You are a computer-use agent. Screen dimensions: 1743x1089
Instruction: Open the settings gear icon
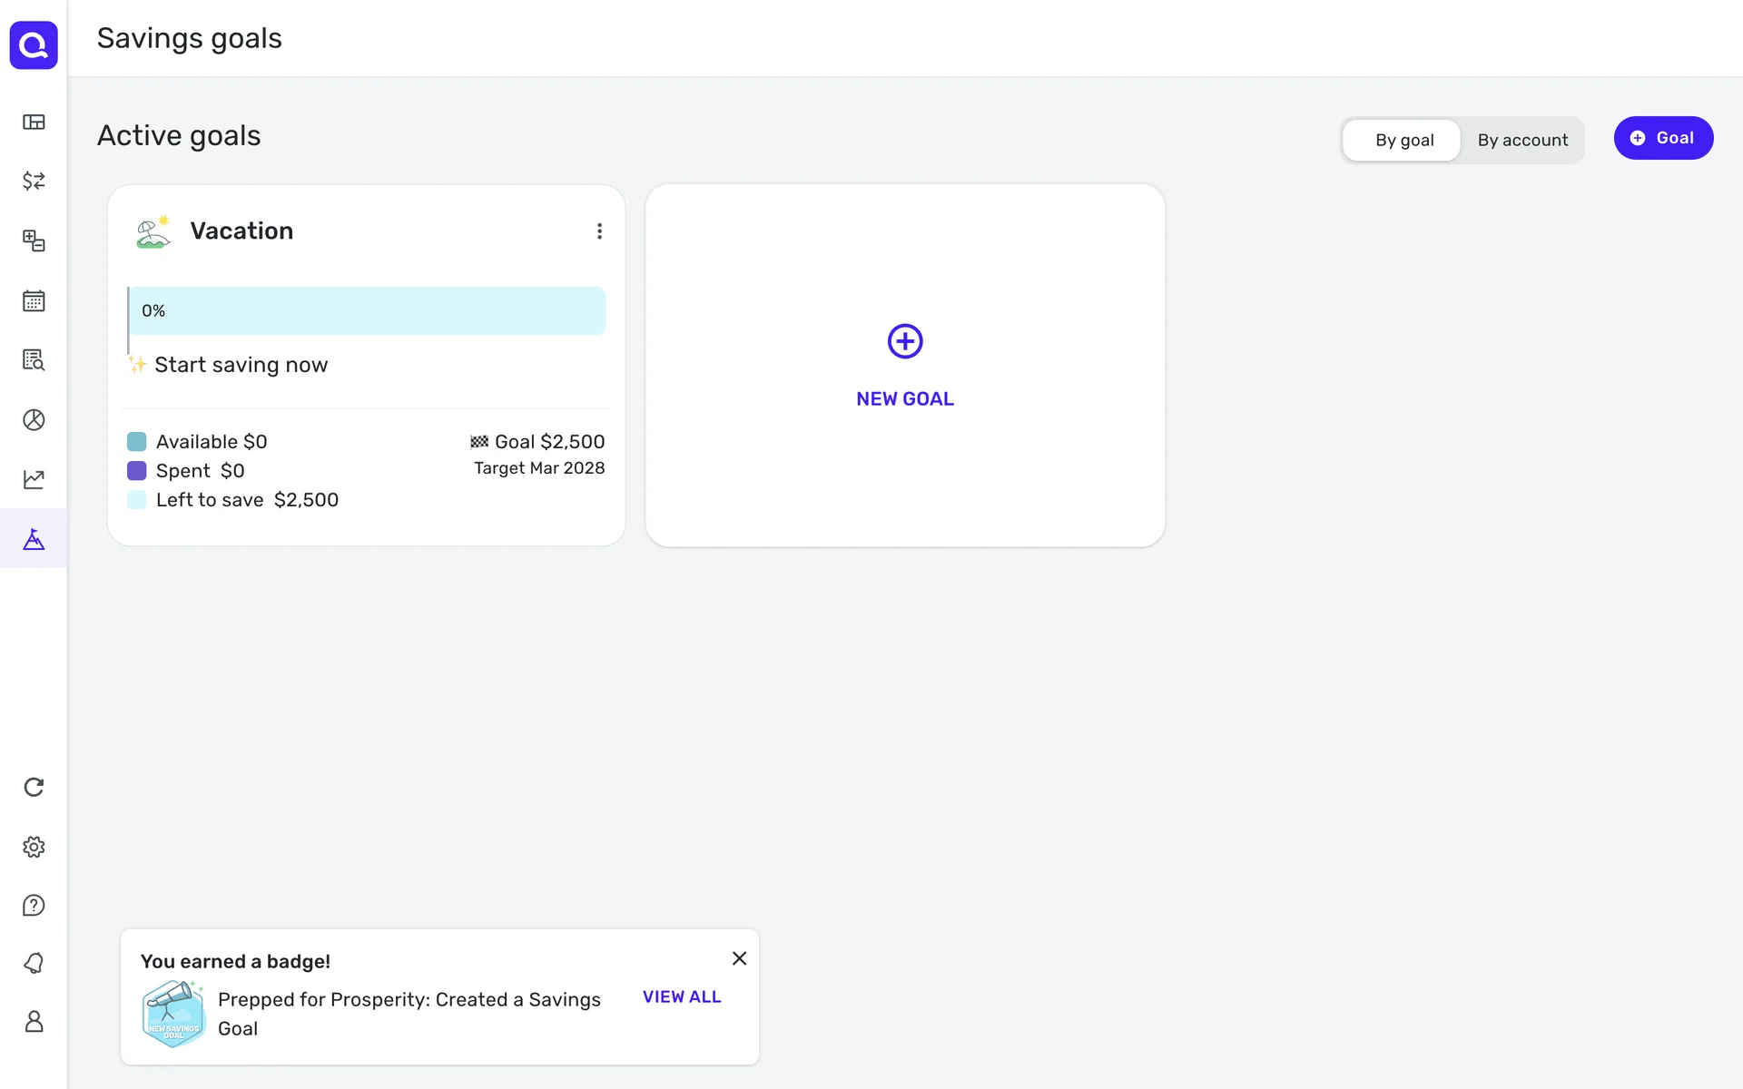click(34, 847)
